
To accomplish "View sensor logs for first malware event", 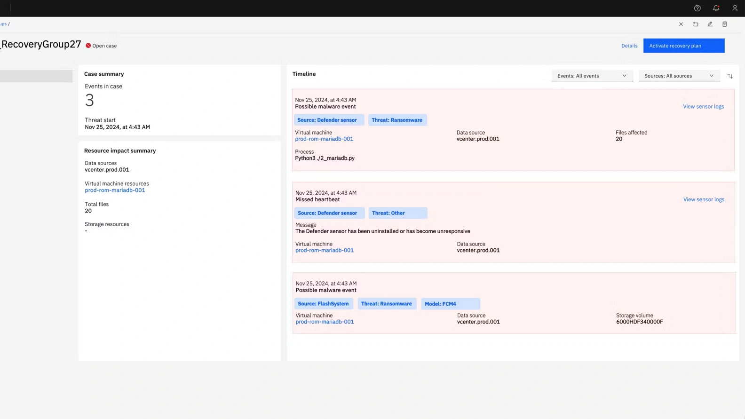I will point(703,107).
